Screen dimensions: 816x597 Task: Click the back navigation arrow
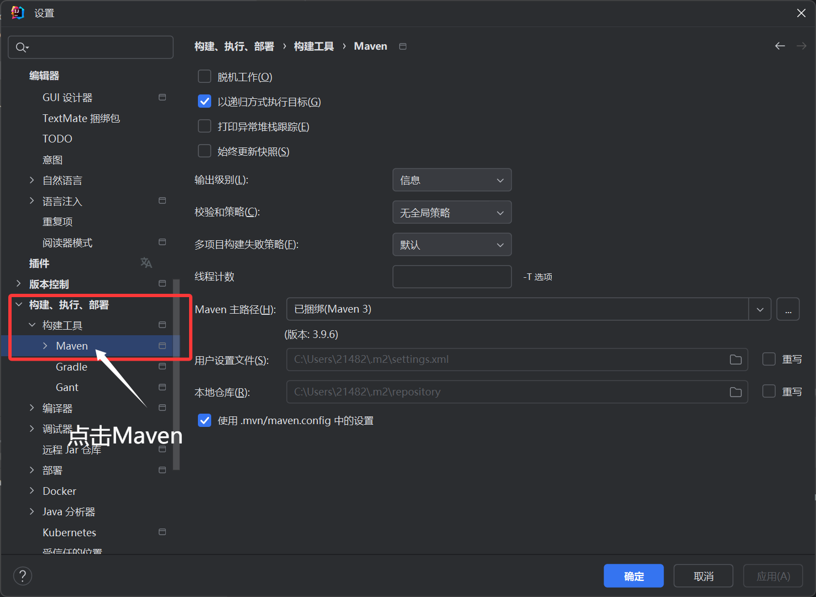780,46
